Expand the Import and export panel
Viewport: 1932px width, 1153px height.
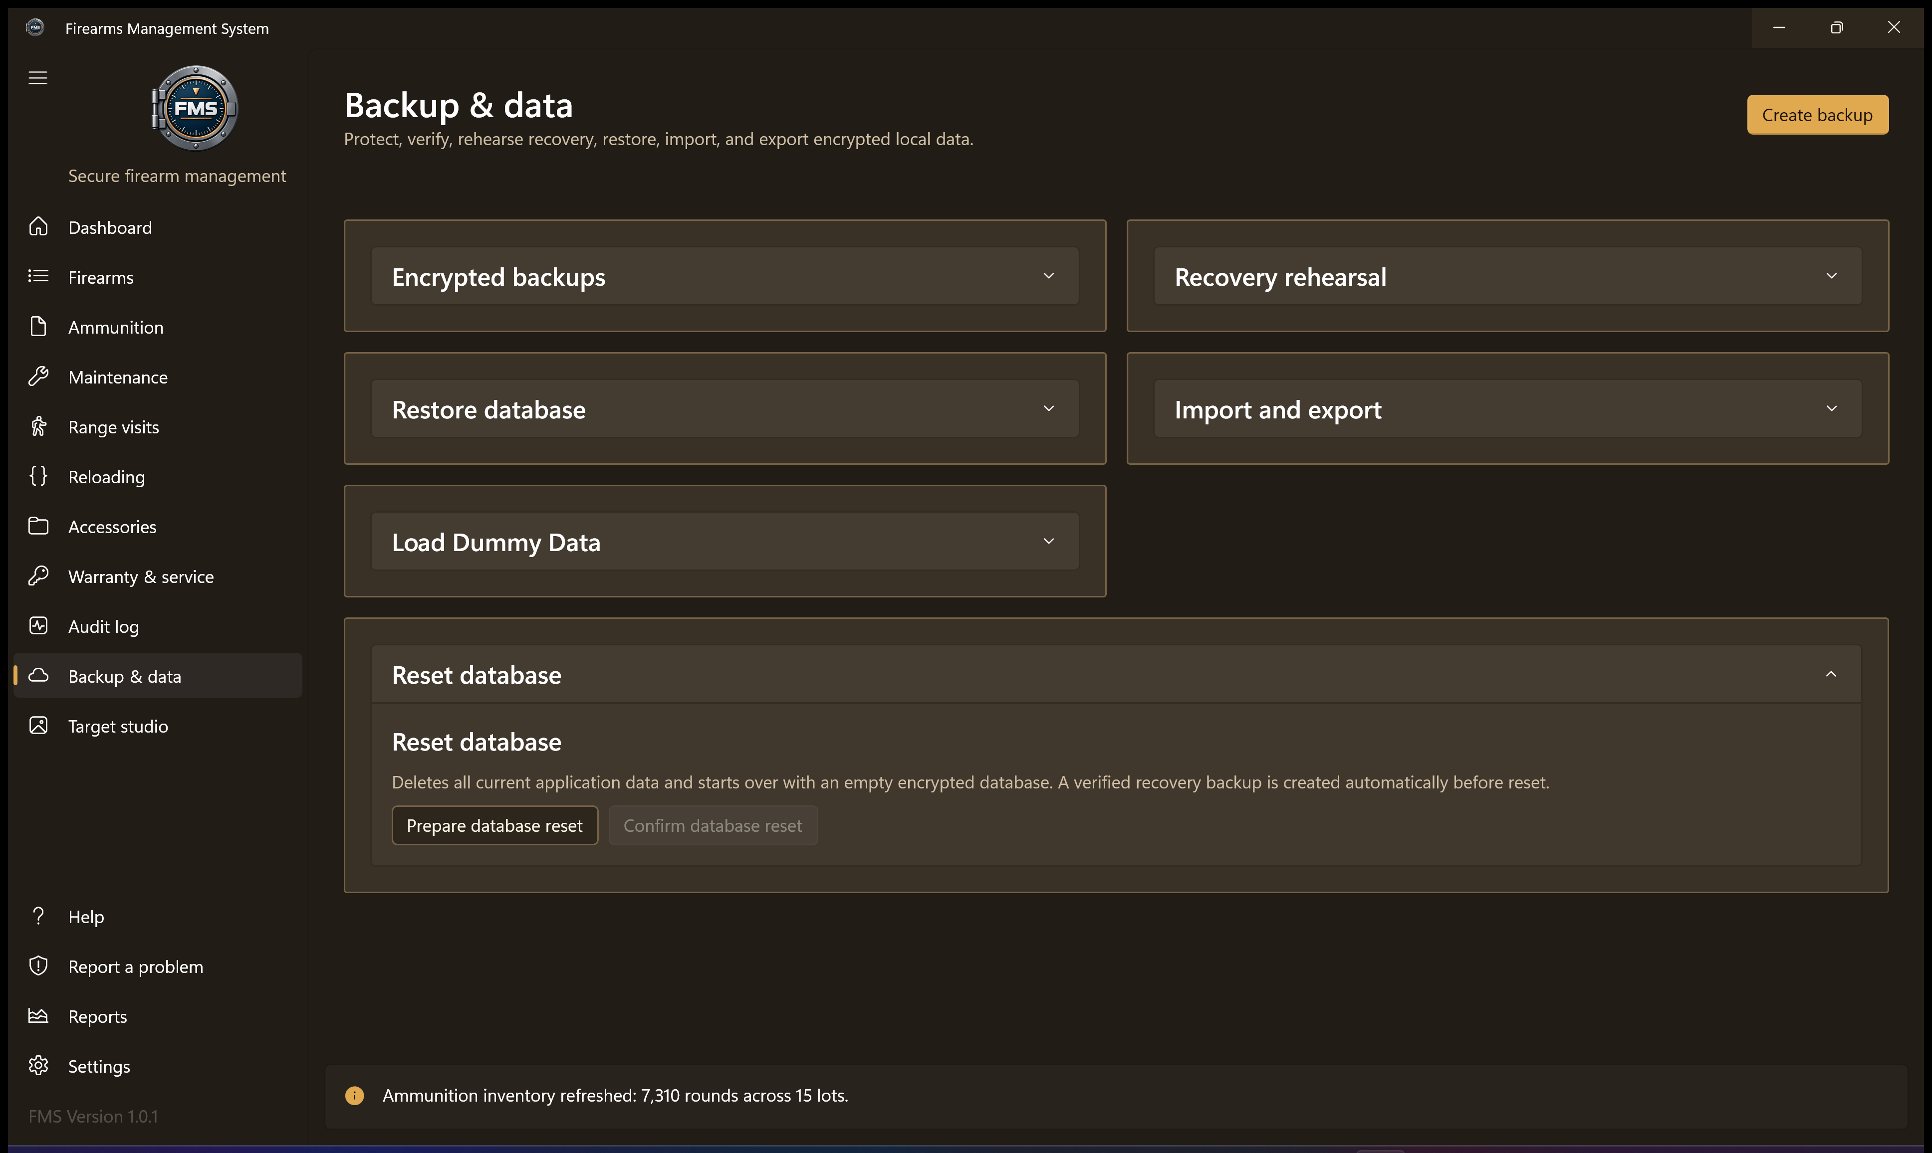1507,408
